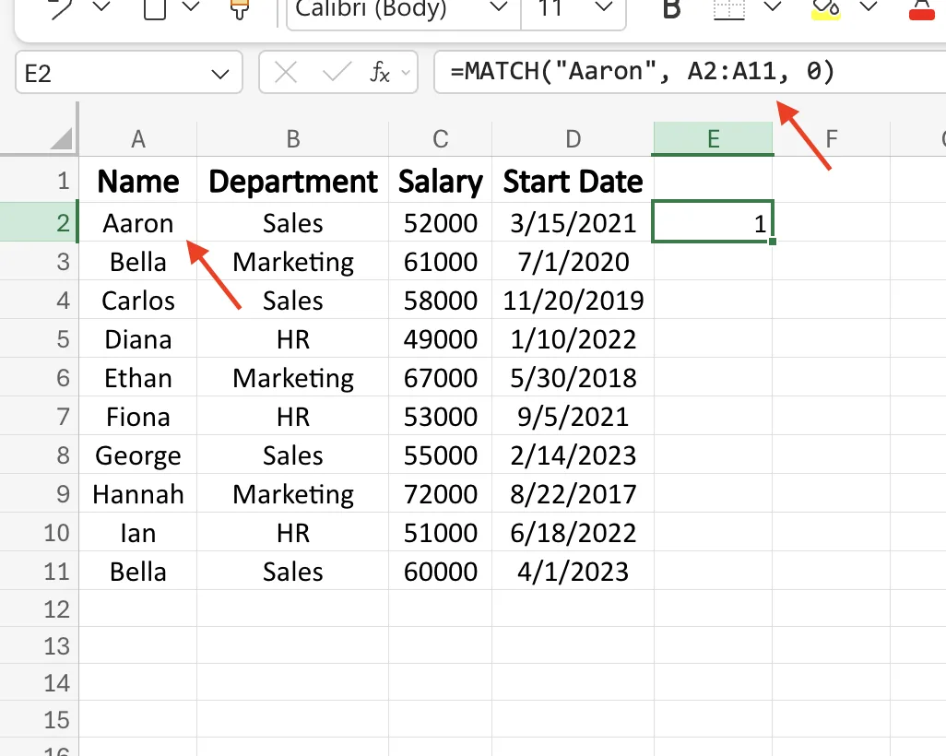Image resolution: width=946 pixels, height=756 pixels.
Task: Expand the Paste options dropdown arrow
Action: tap(191, 7)
